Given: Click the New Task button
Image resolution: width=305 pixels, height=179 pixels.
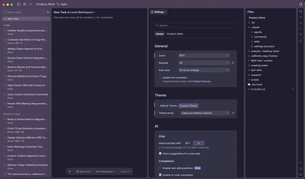Looking at the screenshot, I should [26, 19].
